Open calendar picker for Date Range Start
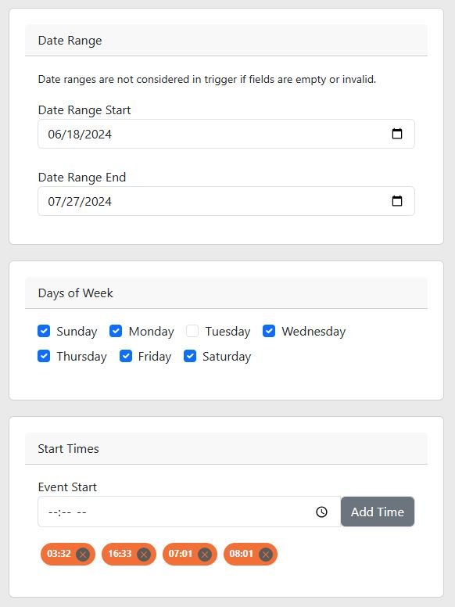Image resolution: width=455 pixels, height=607 pixels. (397, 134)
